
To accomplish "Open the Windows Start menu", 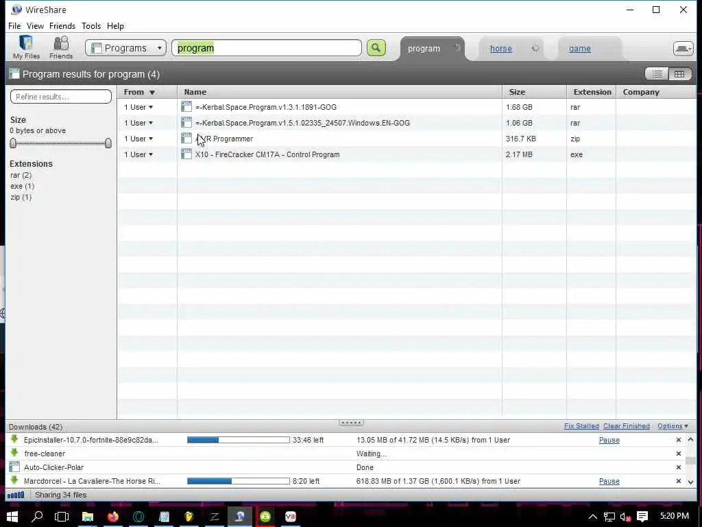I will coord(12,517).
